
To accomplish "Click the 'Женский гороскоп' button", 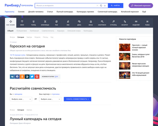I will (141, 5).
